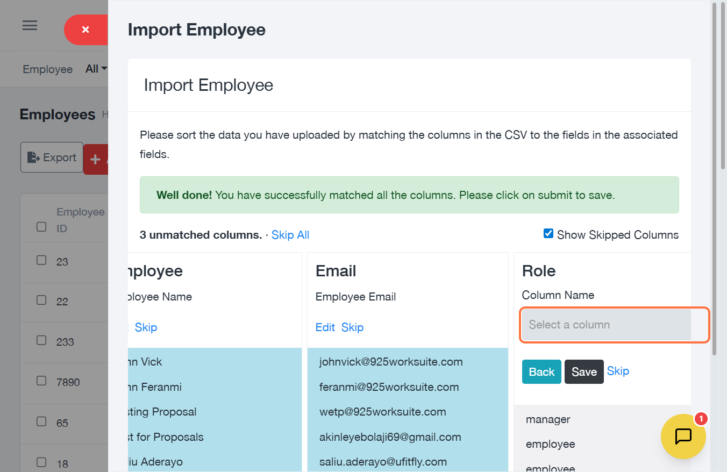The height and width of the screenshot is (472, 727).
Task: Click the red X close button
Action: [86, 30]
